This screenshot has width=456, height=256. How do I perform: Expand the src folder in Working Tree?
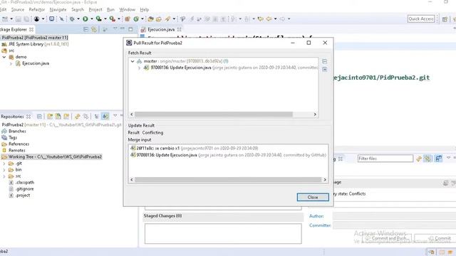pos(4,176)
